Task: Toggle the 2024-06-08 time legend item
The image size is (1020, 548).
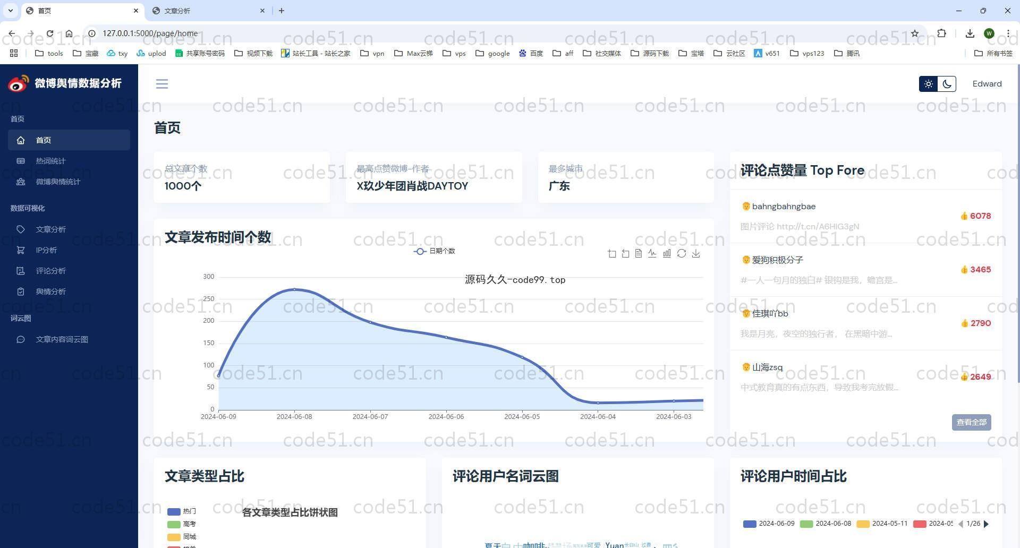Action: (826, 524)
